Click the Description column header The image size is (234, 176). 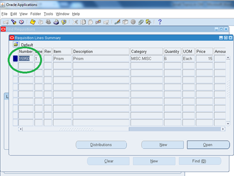tap(101, 51)
